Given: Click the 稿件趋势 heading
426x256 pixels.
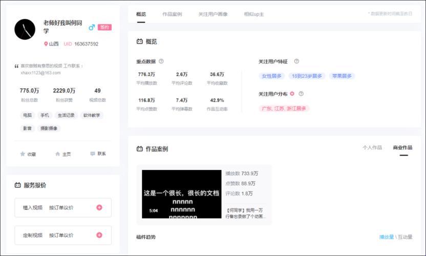Looking at the screenshot, I should (146, 237).
